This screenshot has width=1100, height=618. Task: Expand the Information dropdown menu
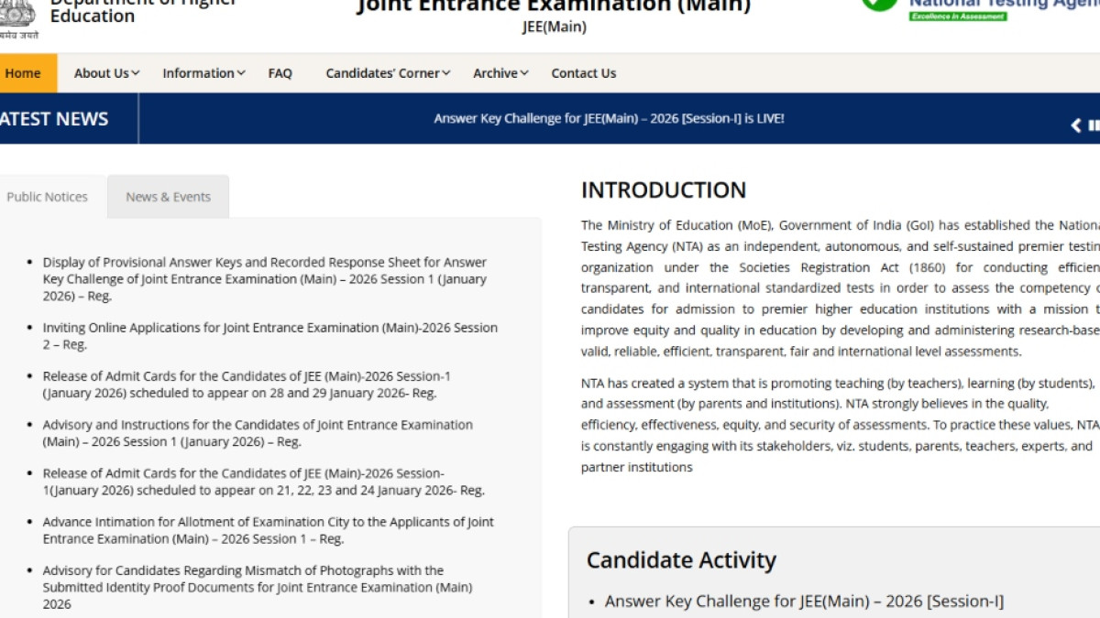click(x=203, y=73)
